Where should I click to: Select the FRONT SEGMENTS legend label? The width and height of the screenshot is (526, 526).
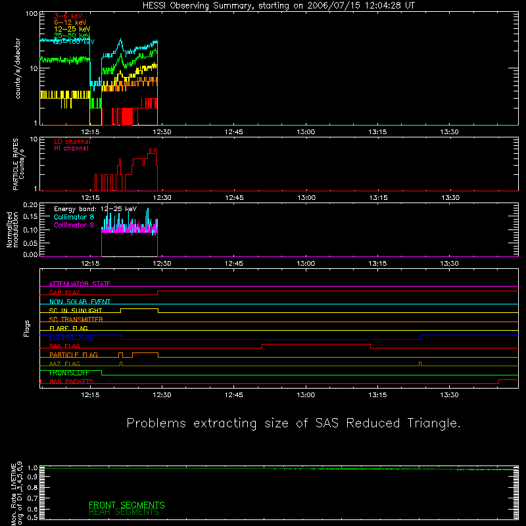tap(126, 505)
